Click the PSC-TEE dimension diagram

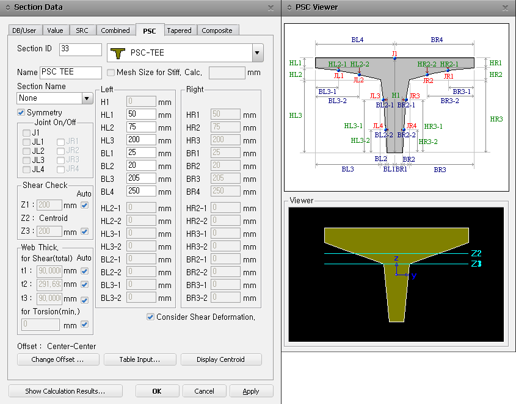(x=396, y=107)
